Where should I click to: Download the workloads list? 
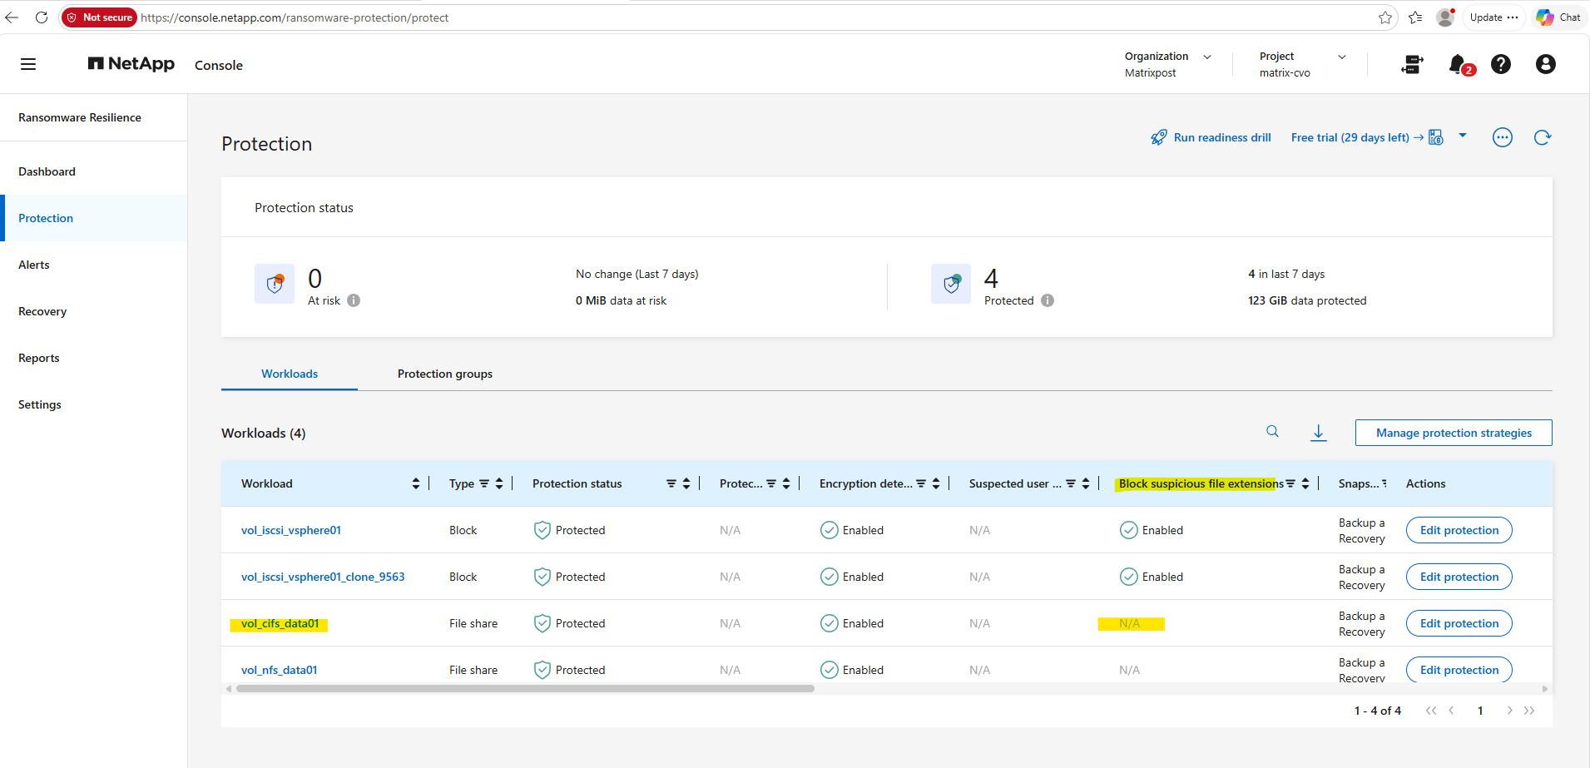(x=1319, y=433)
